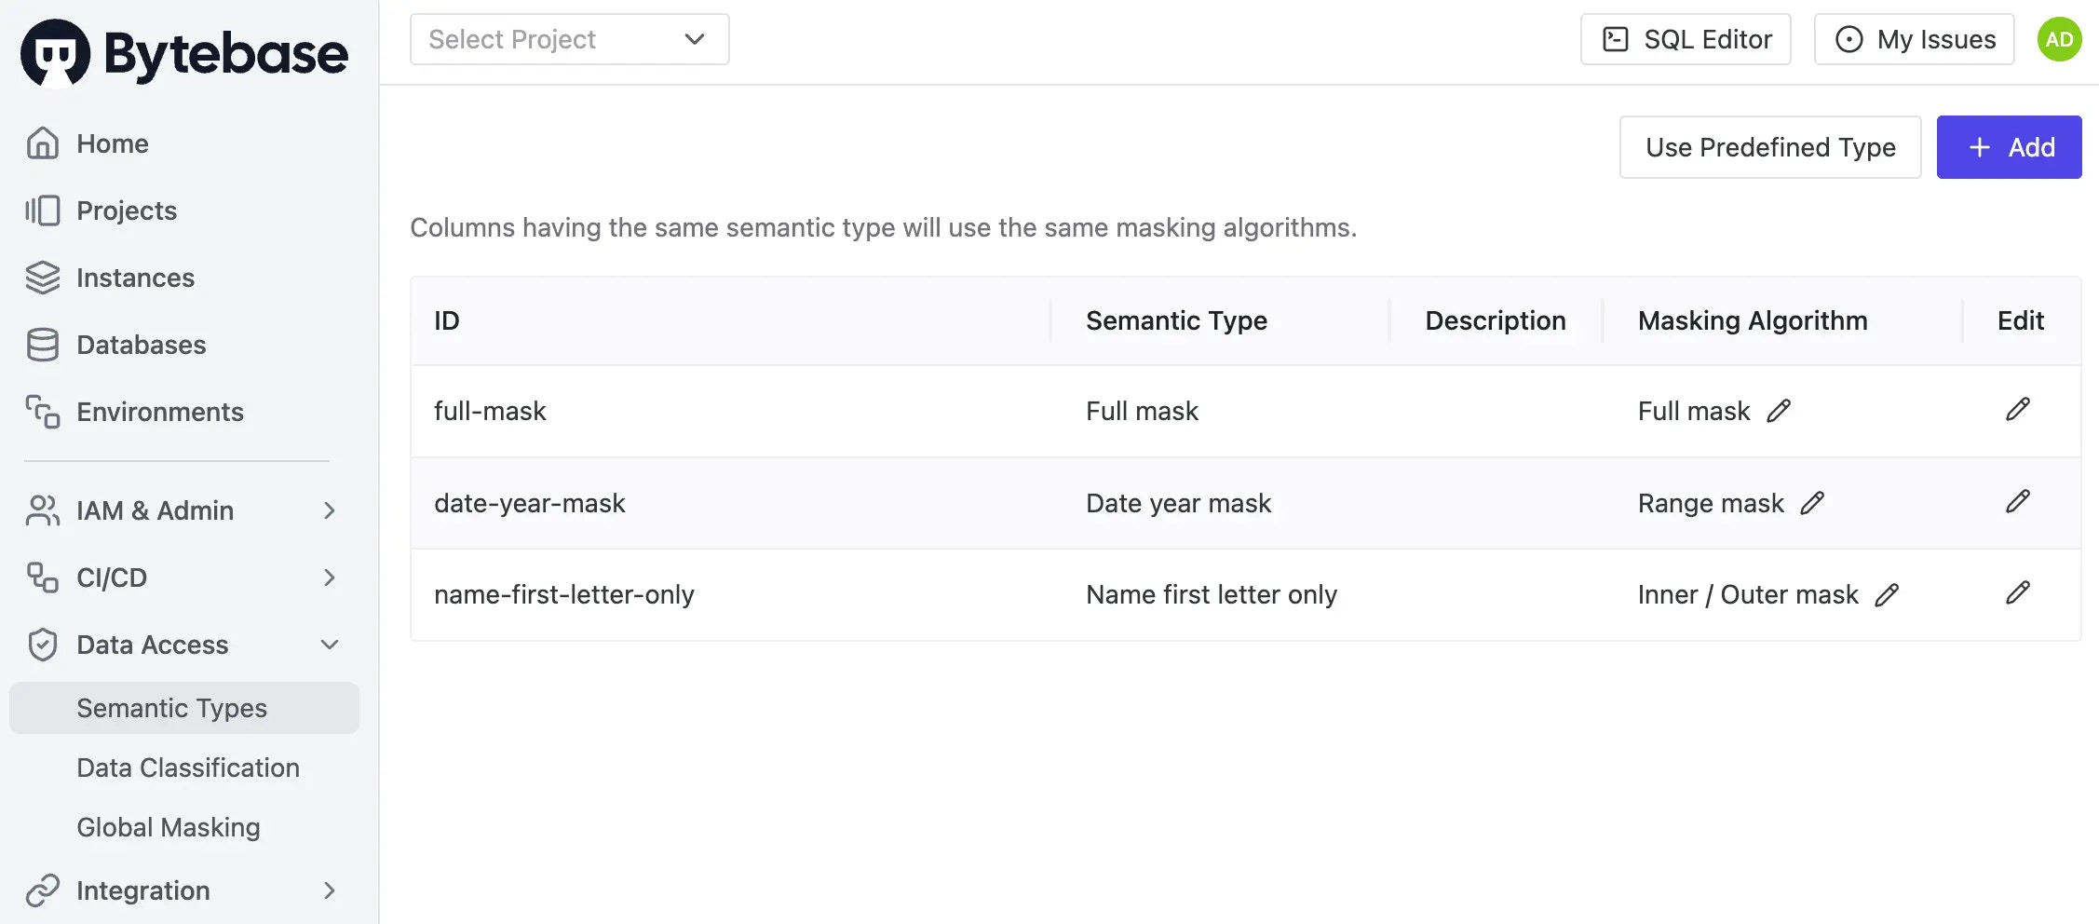Edit the name-first-letter-only row pencil icon
Image resolution: width=2099 pixels, height=924 pixels.
[2019, 593]
